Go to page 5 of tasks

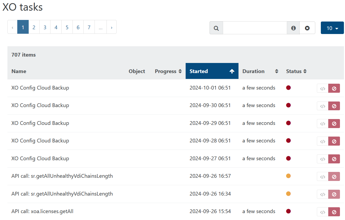coord(67,27)
